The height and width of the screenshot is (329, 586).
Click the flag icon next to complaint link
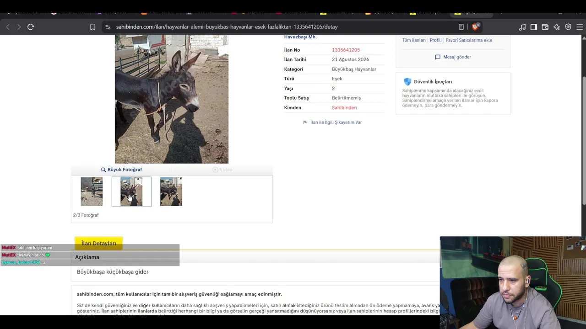pyautogui.click(x=305, y=122)
